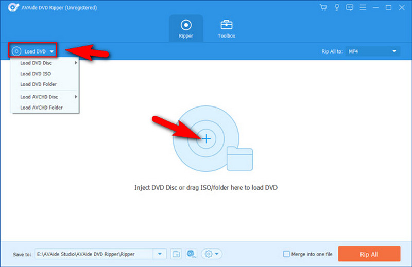The width and height of the screenshot is (412, 267).
Task: Click the Load DVD button
Action: click(x=32, y=51)
